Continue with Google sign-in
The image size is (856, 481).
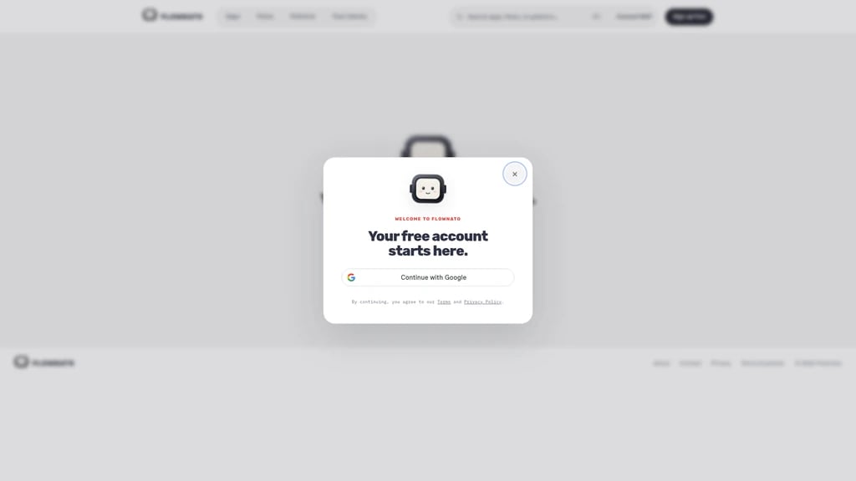coord(428,277)
